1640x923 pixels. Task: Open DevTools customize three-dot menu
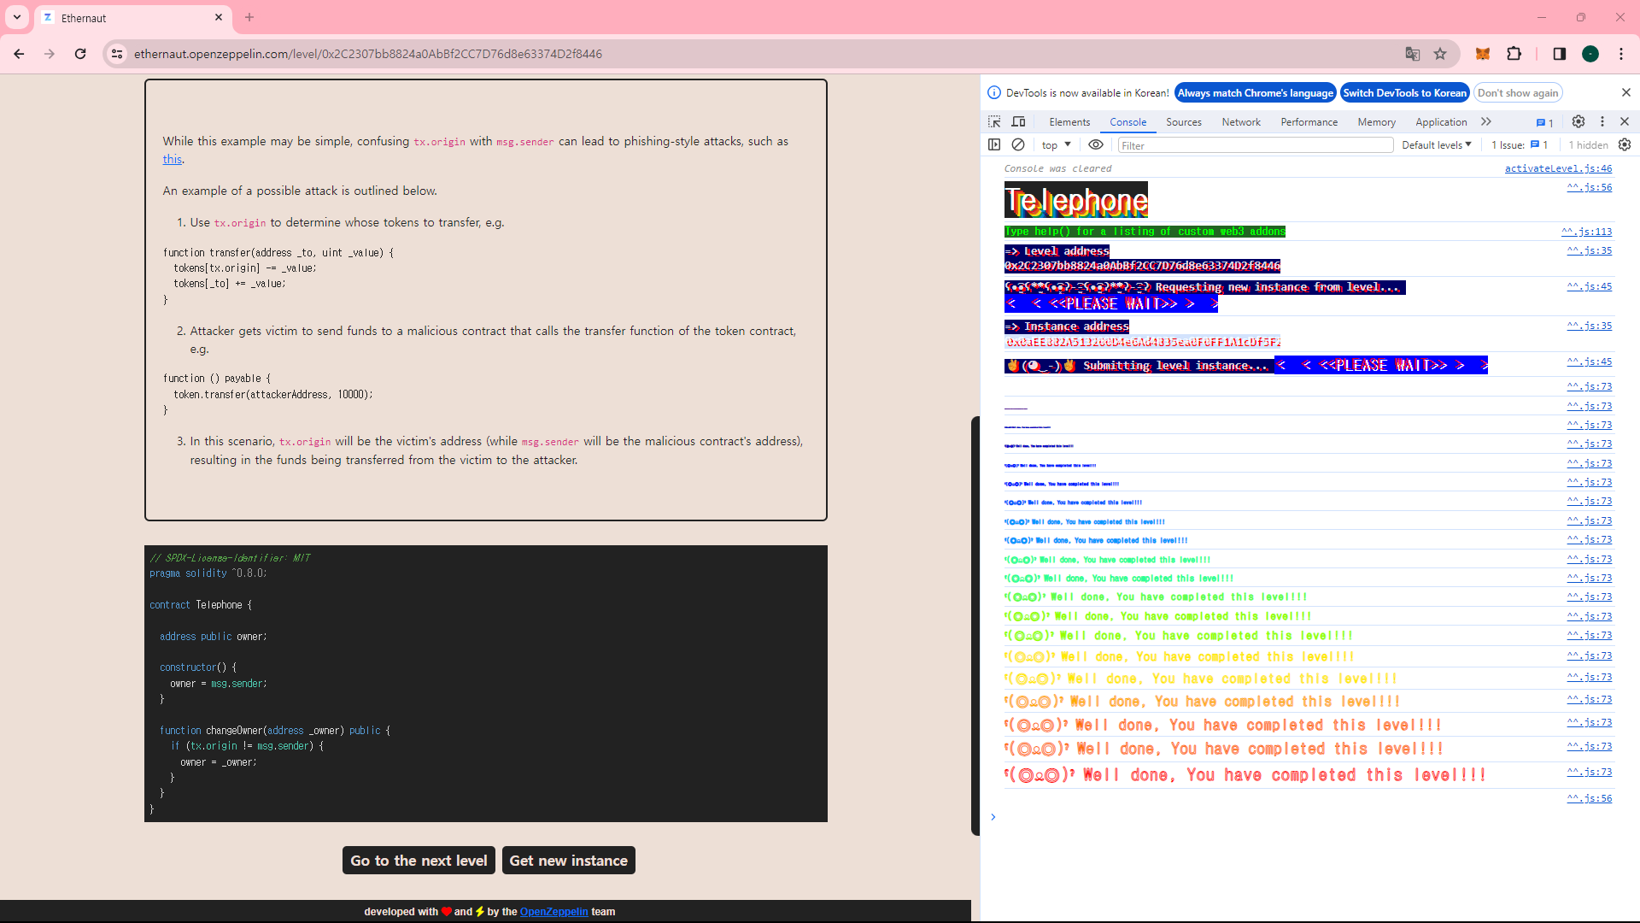point(1602,121)
